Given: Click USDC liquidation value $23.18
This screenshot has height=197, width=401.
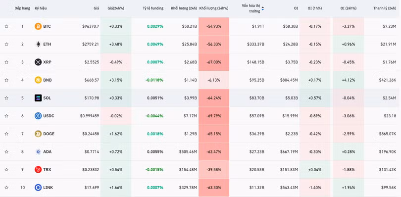Looking at the screenshot, I should pos(390,116).
